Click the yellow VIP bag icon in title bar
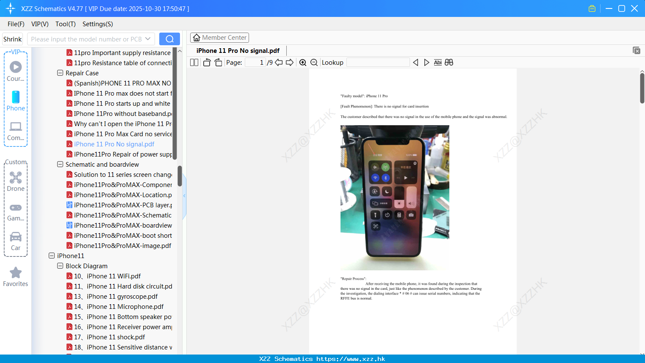645x363 pixels. [592, 8]
